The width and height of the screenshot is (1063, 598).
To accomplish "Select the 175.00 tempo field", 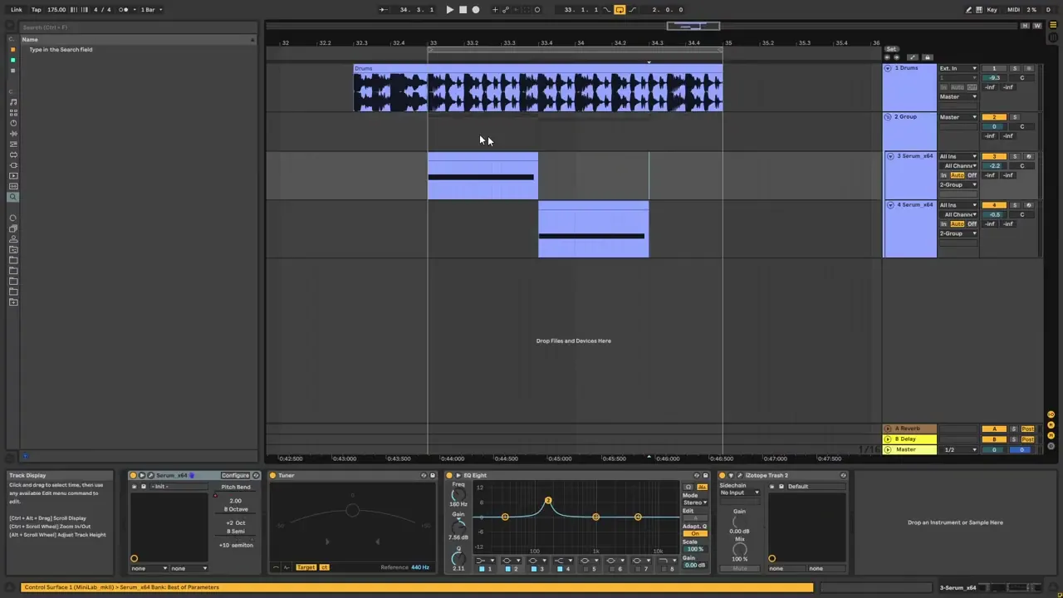I will [56, 10].
